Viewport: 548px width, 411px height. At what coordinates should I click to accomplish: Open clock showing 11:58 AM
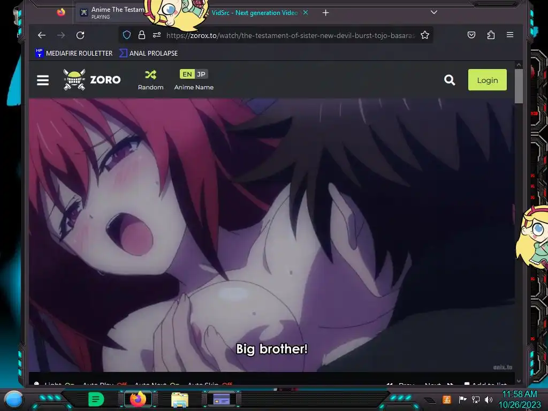519,399
